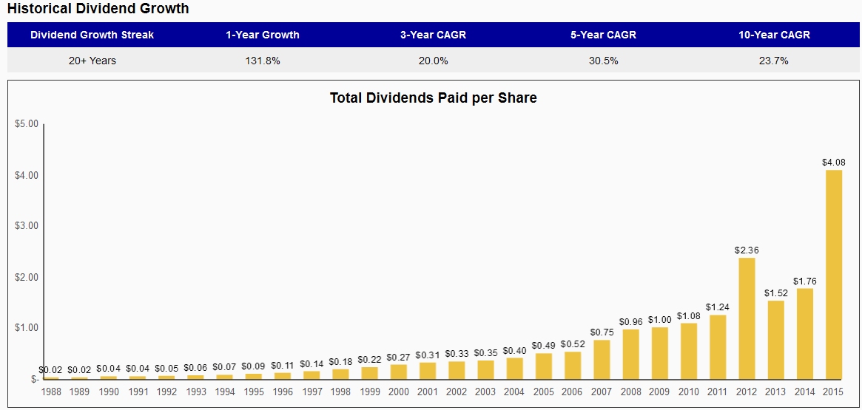The image size is (862, 410).
Task: Click the '$0.27' data label above 2000
Action: [x=399, y=357]
